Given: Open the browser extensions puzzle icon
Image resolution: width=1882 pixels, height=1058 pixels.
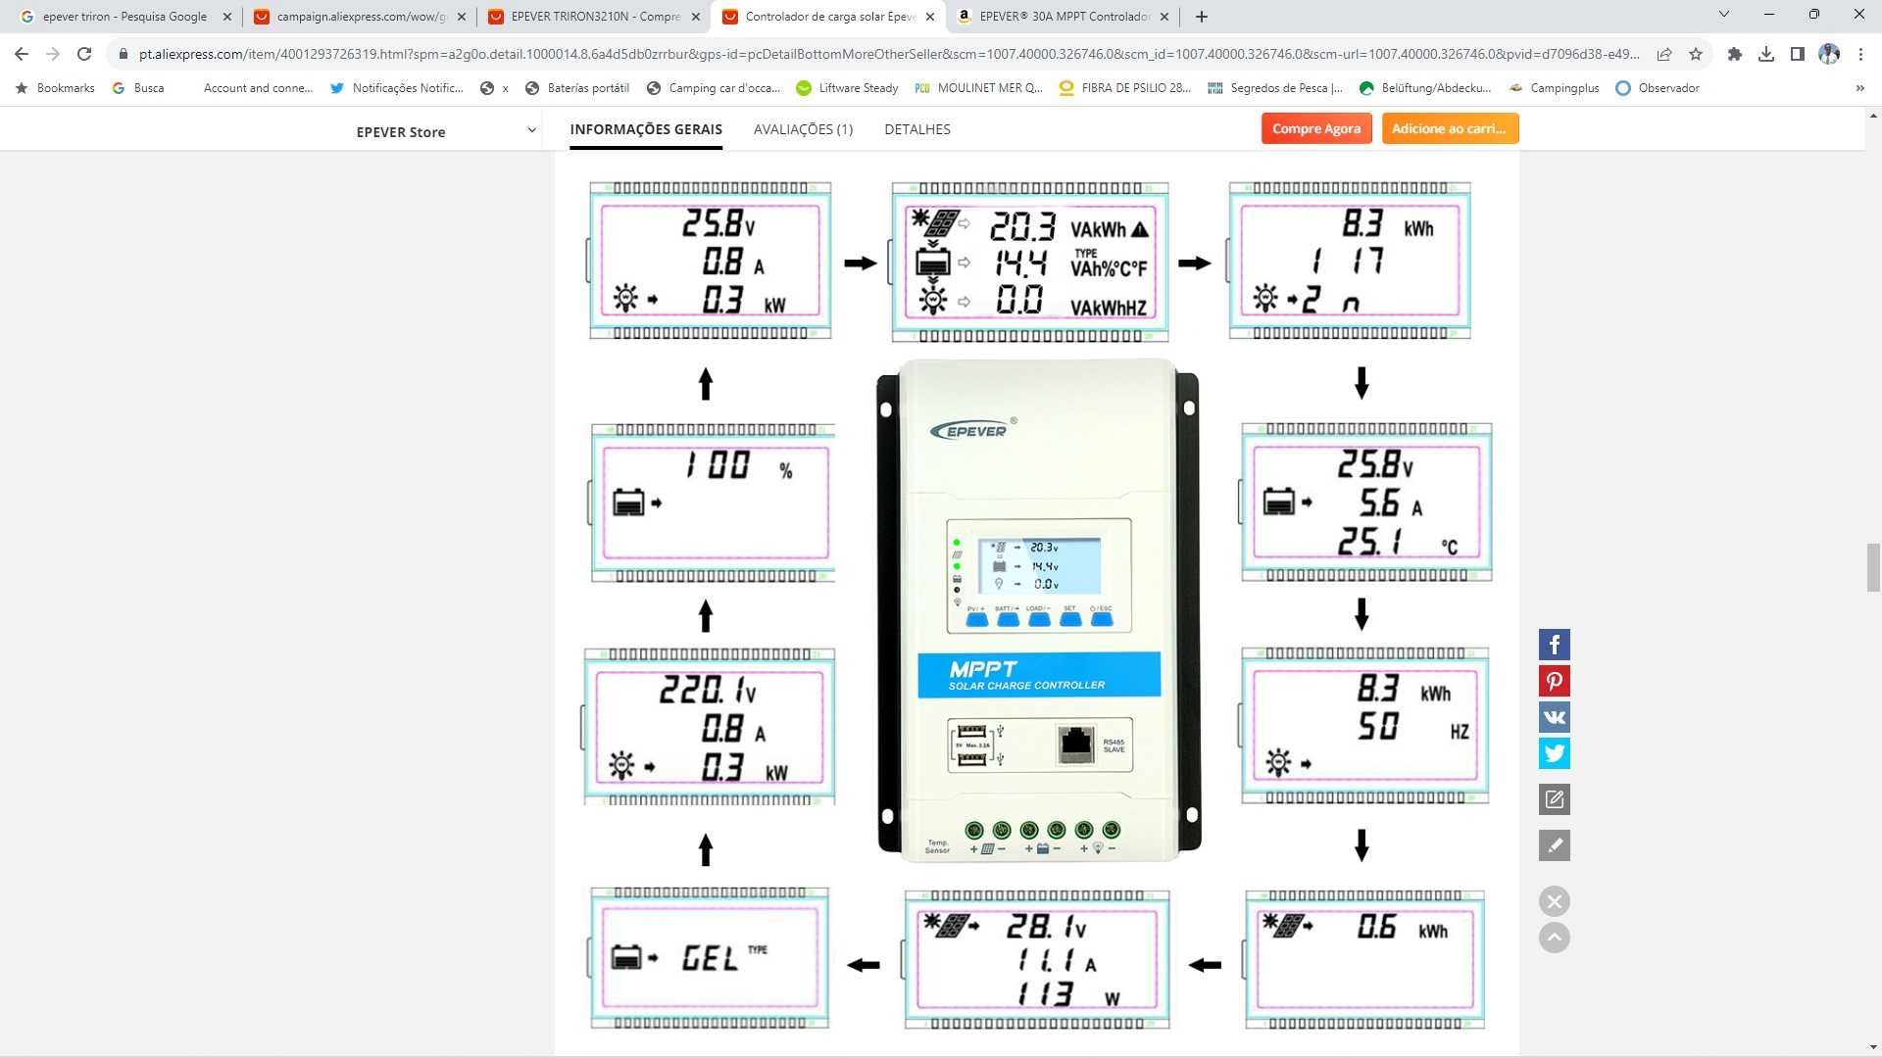Looking at the screenshot, I should pyautogui.click(x=1735, y=54).
